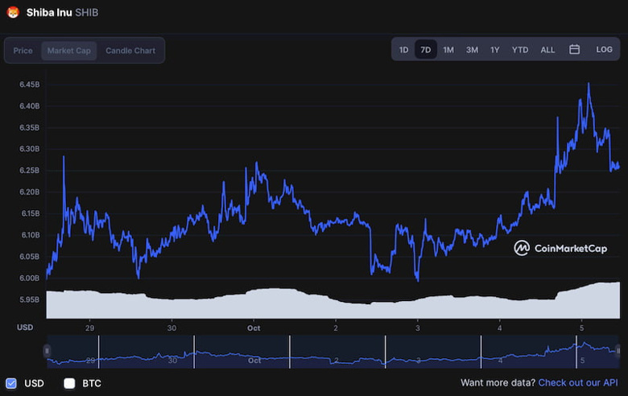Screen dimensions: 628x396
Task: Grab the left range slider handle
Action: tap(48, 351)
